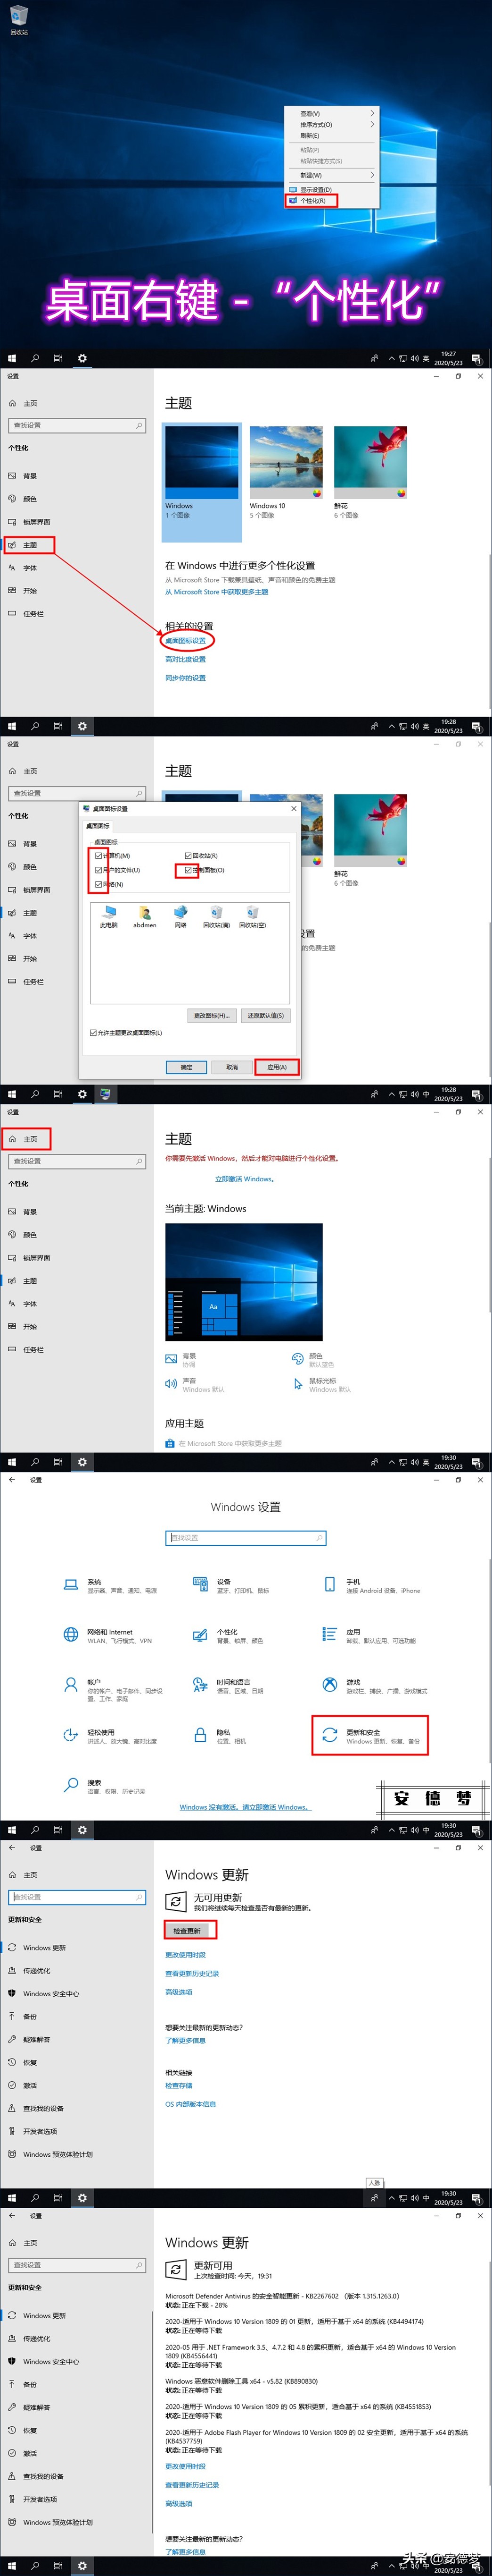The image size is (492, 2576).
Task: Click the 应用(A) button
Action: (x=277, y=1067)
